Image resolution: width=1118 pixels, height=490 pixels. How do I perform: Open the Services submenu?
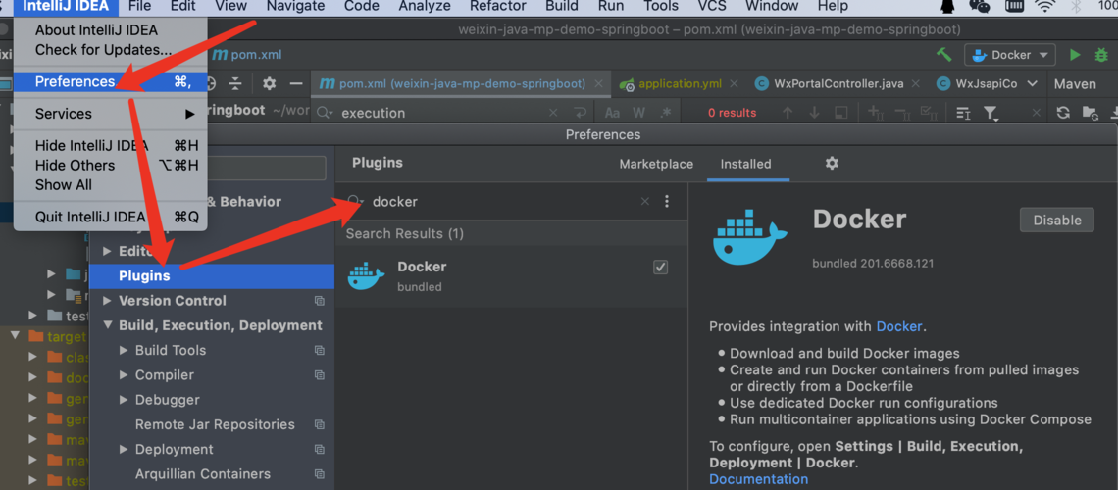[x=111, y=114]
